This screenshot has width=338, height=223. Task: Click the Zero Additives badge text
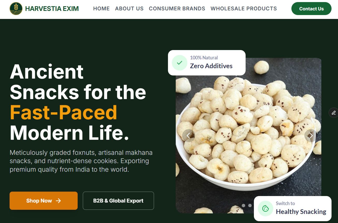click(211, 66)
